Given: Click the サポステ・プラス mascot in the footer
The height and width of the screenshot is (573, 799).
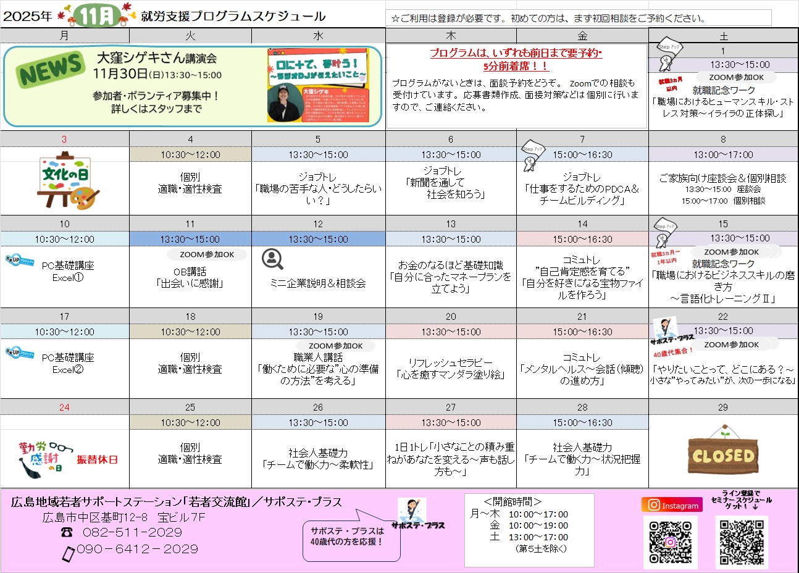Looking at the screenshot, I should (x=412, y=511).
